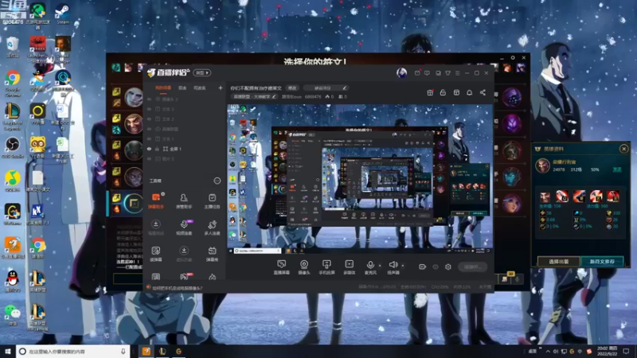Click the gift box icon in the top-right
Image resolution: width=637 pixels, height=358 pixels.
coord(430,92)
